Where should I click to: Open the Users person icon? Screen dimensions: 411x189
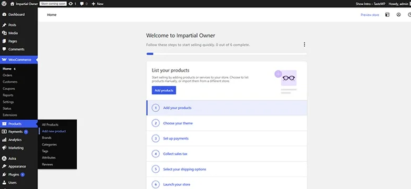[4, 183]
